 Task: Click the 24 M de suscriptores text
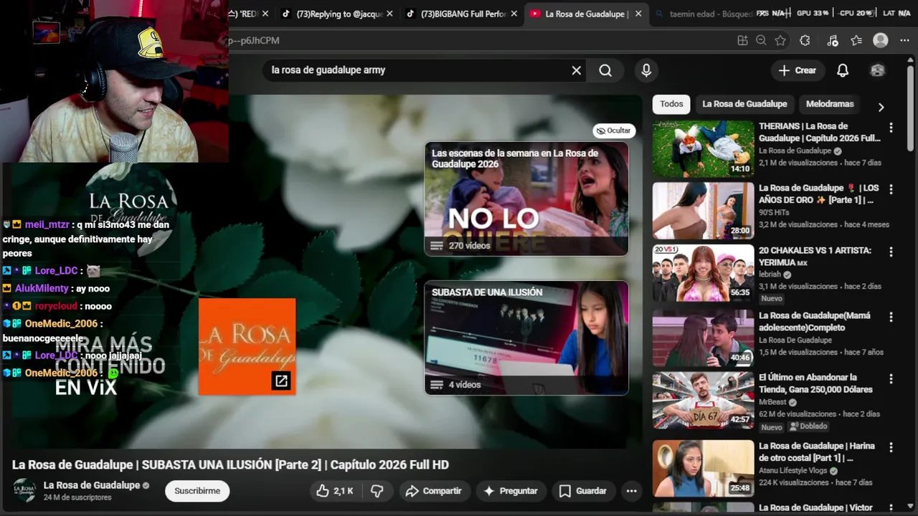77,497
